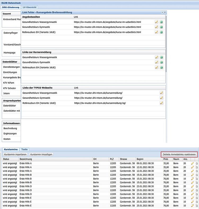This screenshot has height=209, width=199.
Task: Edit Wassergymnastik link under Angebotsseiten
Action: pyautogui.click(x=157, y=22)
